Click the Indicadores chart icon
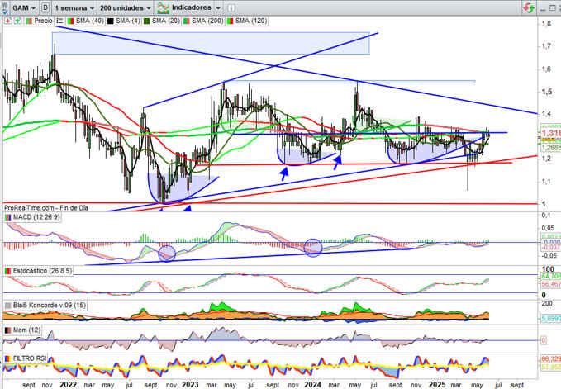 [163, 8]
